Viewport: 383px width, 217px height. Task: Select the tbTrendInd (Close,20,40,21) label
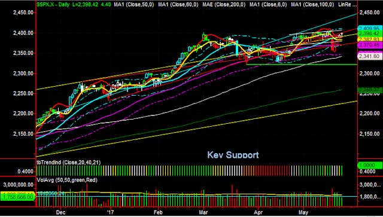tap(68, 163)
